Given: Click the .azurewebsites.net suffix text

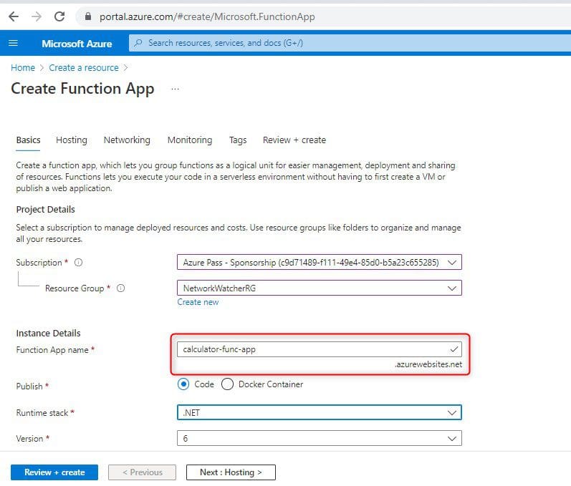Looking at the screenshot, I should (428, 364).
